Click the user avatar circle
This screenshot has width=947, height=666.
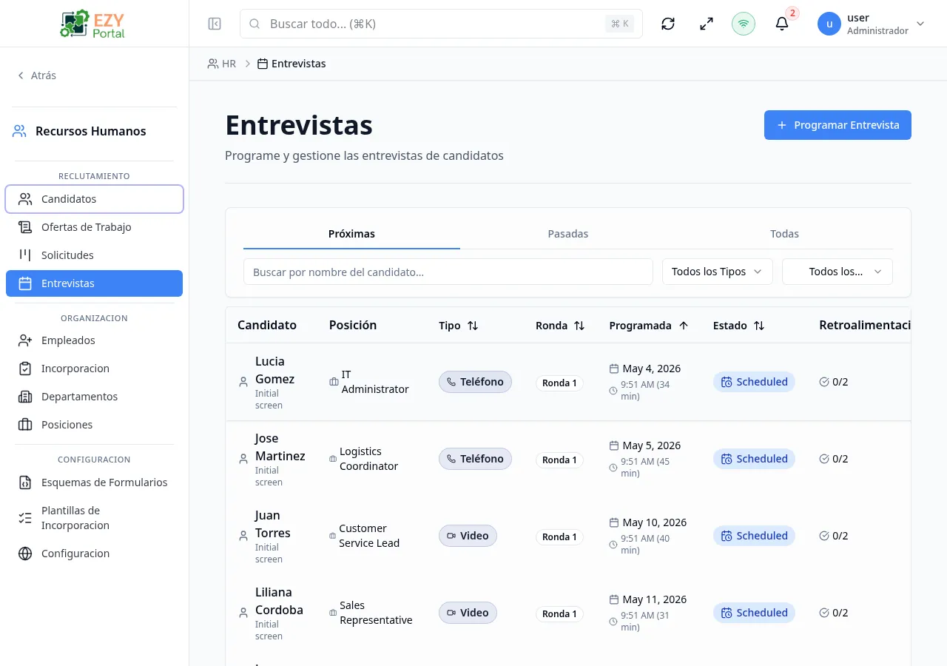[x=829, y=24]
